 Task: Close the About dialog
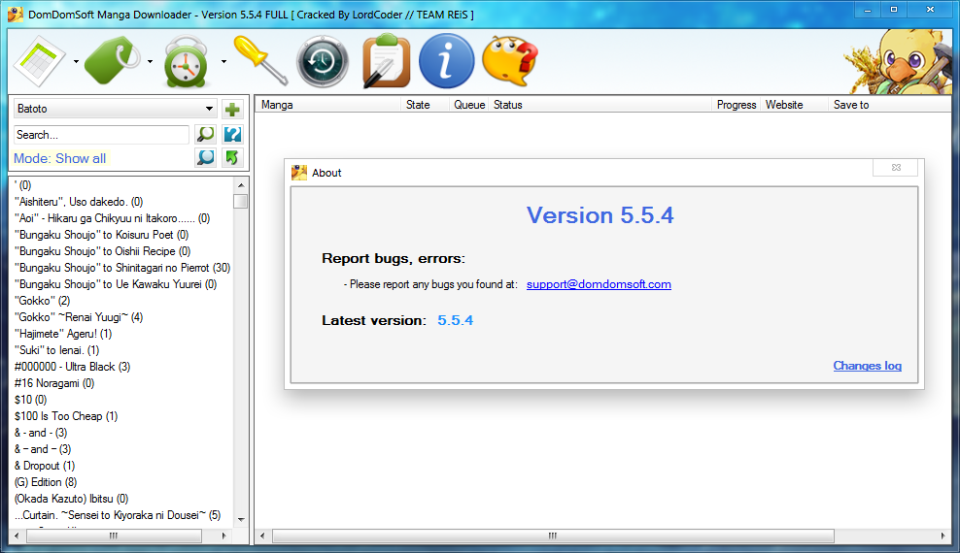pos(896,168)
